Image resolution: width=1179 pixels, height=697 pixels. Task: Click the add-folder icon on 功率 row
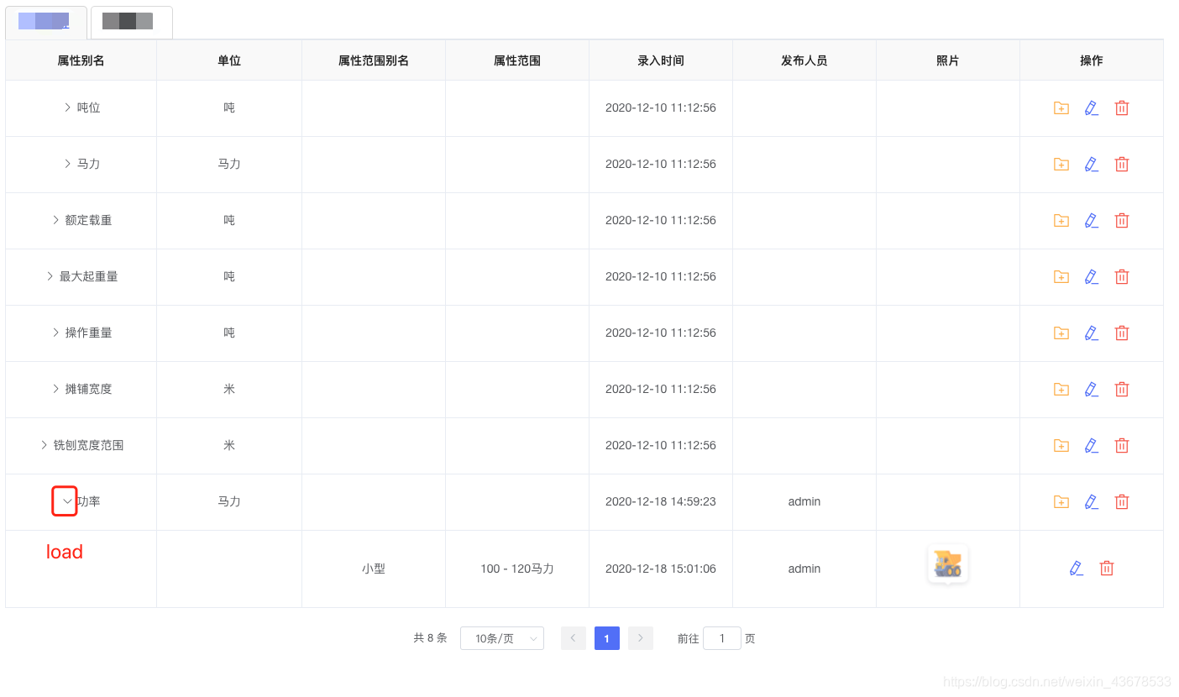coord(1061,501)
